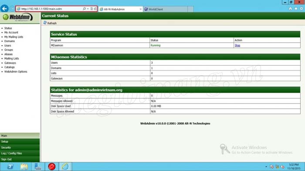Open Aliases in the sidebar
Screen dimensions: 305x171
[8, 54]
